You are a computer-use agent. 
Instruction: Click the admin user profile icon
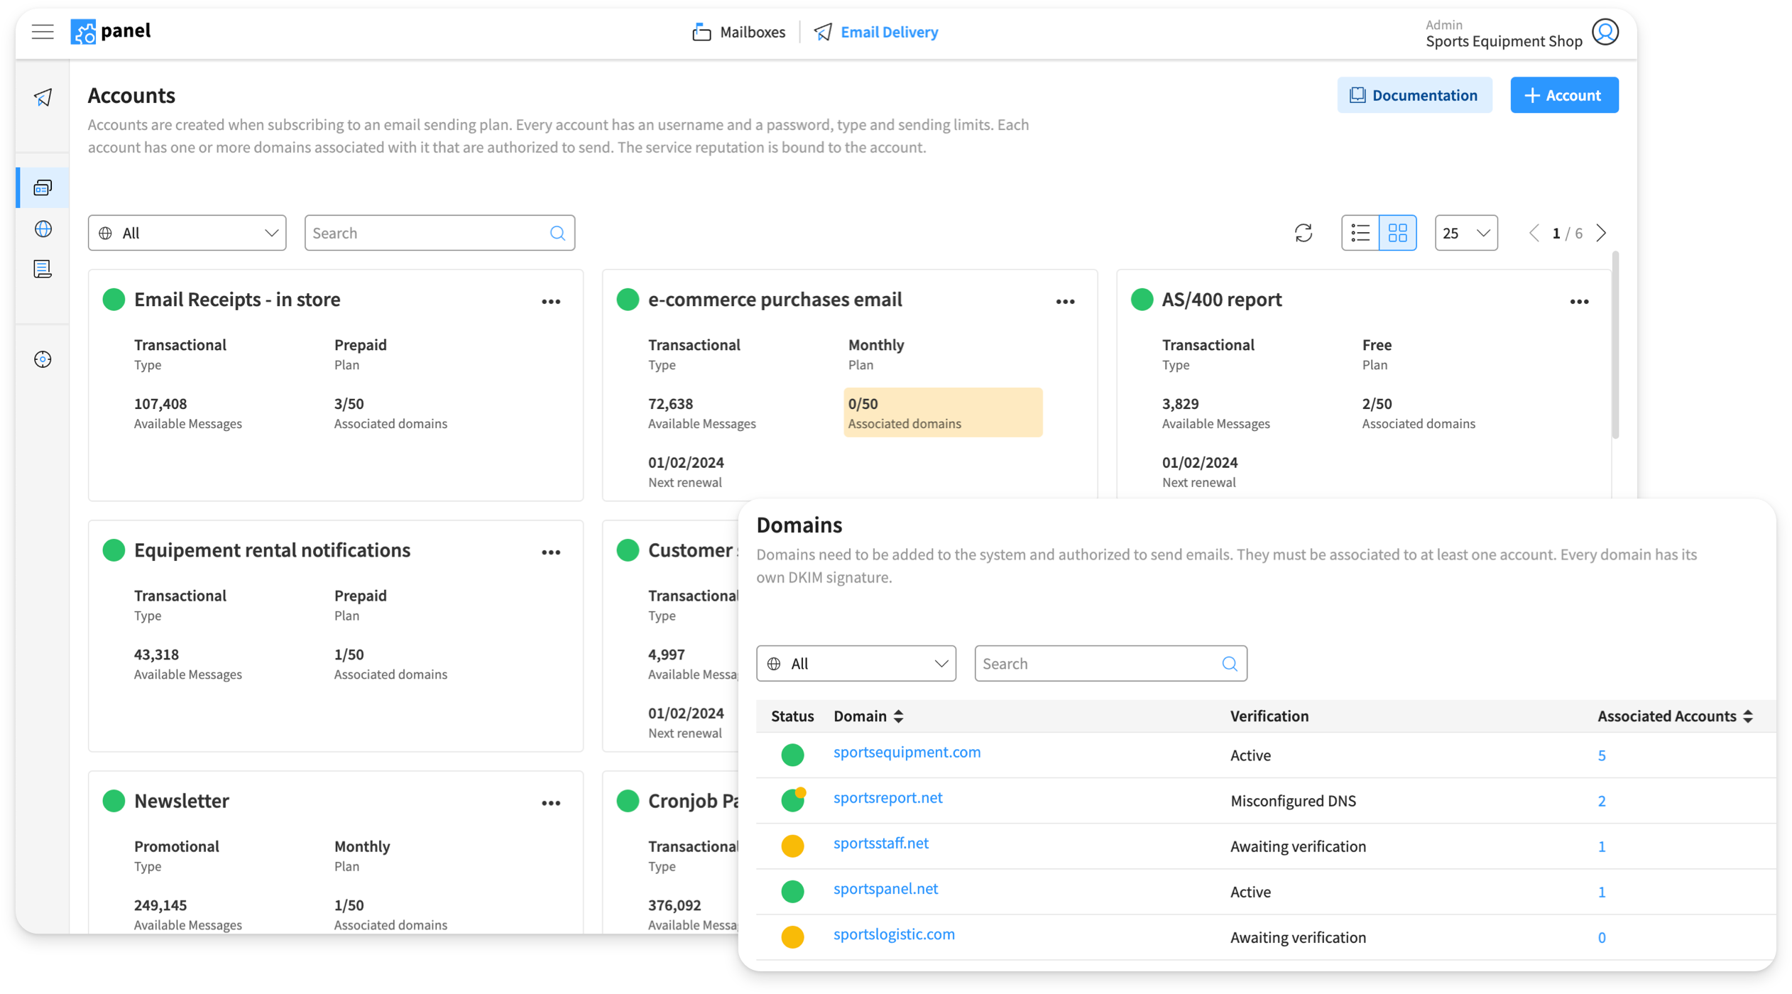coord(1605,32)
